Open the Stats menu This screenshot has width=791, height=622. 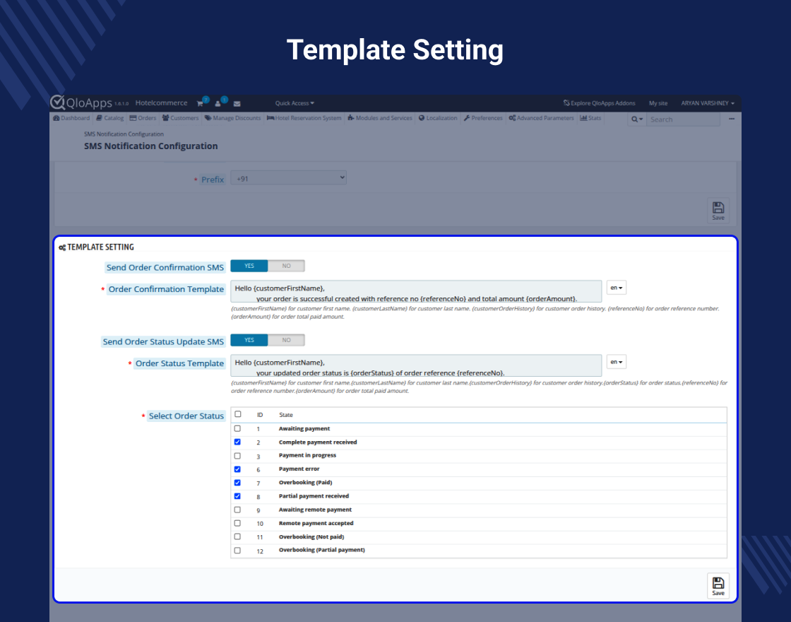pos(590,118)
